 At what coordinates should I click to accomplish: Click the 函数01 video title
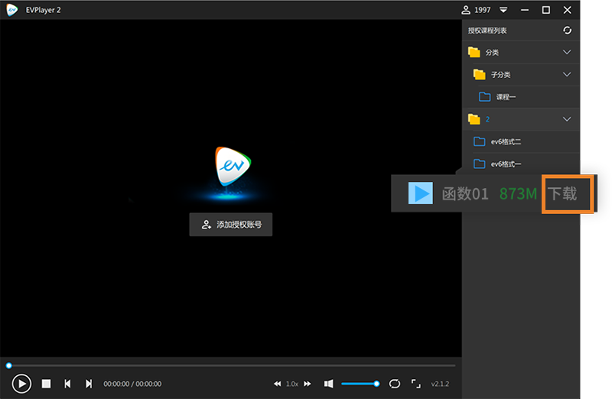point(465,194)
